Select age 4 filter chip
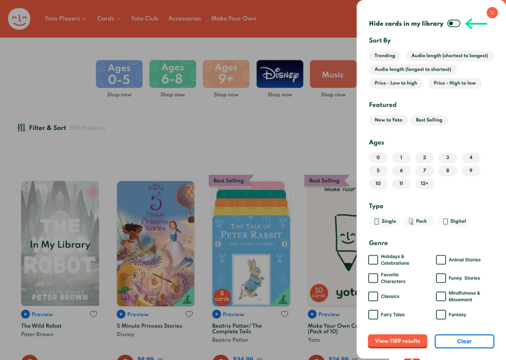This screenshot has width=506, height=360. (x=471, y=158)
